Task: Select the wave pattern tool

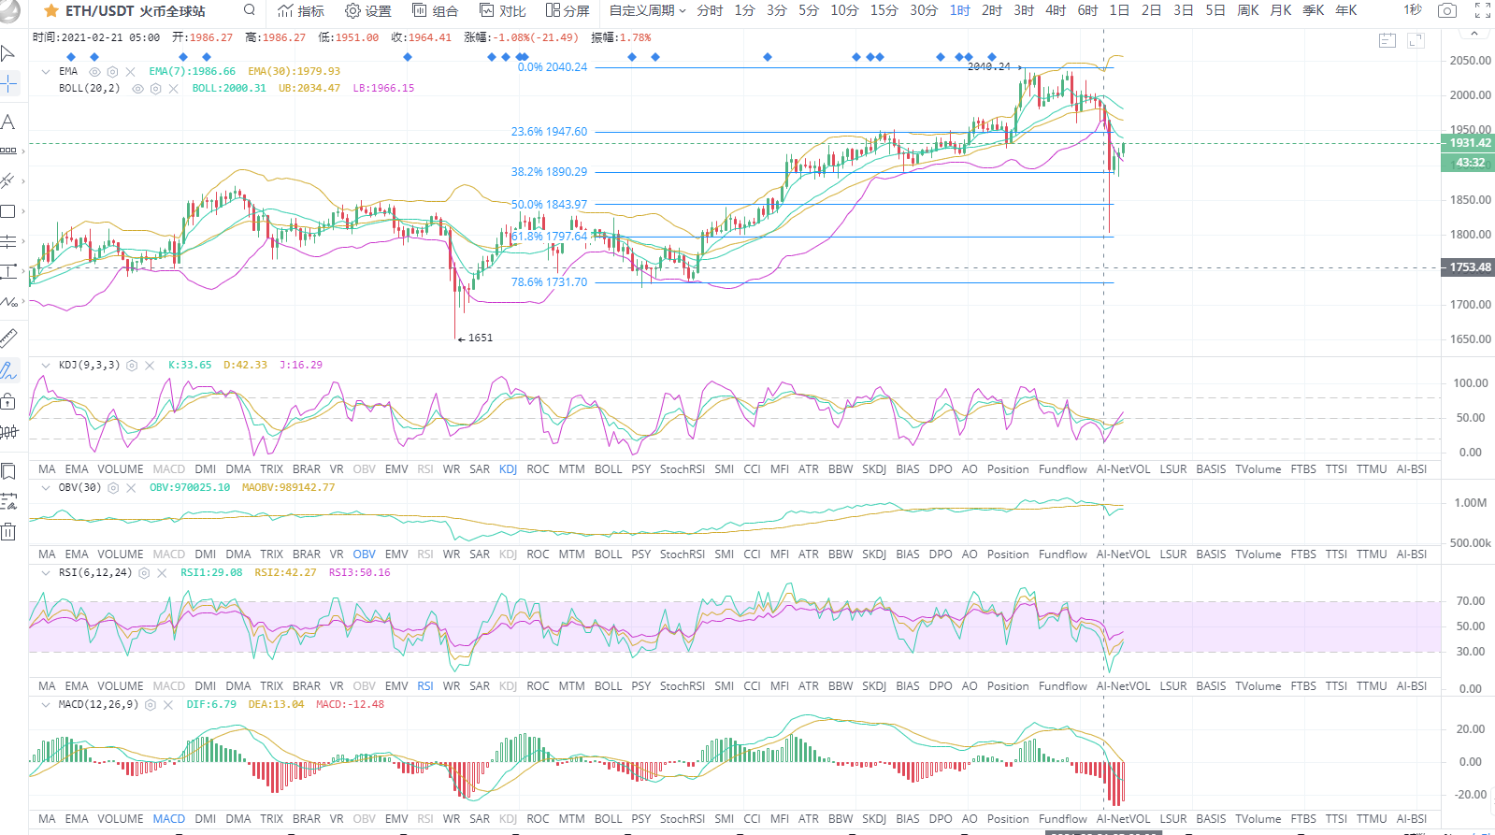Action: tap(8, 302)
